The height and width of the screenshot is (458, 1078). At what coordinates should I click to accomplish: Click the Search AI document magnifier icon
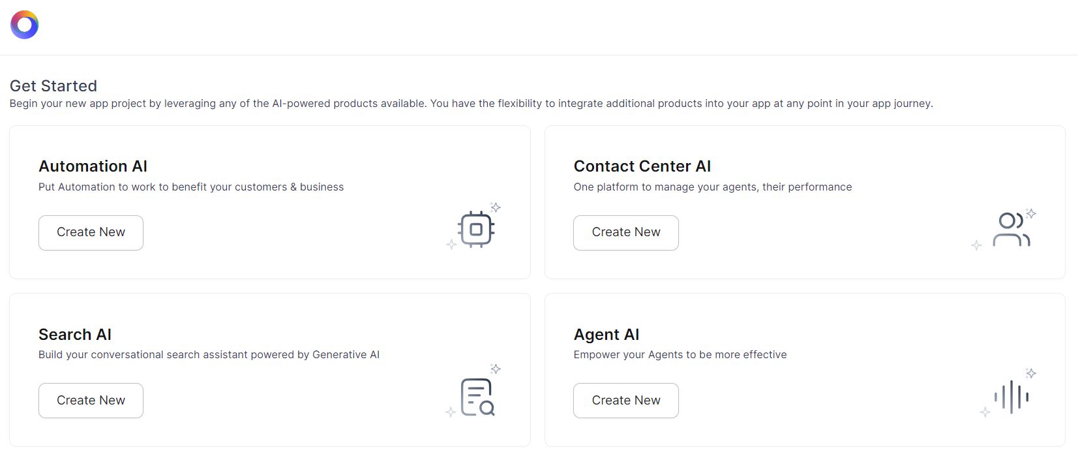click(477, 397)
